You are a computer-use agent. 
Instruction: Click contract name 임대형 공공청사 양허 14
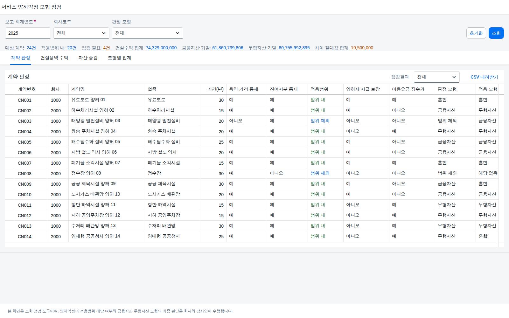pos(95,236)
